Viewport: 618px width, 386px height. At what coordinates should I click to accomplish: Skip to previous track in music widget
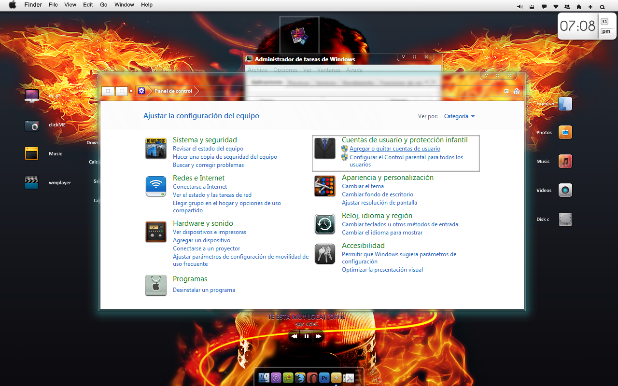(294, 336)
